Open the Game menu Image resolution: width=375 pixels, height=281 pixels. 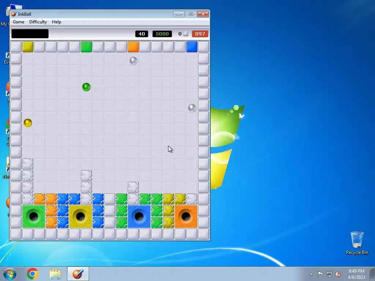pos(18,22)
